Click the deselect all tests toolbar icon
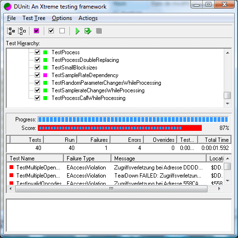Screen dimensions: 238x238 (22, 31)
